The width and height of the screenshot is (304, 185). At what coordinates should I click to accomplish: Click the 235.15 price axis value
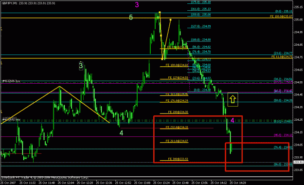(298, 7)
